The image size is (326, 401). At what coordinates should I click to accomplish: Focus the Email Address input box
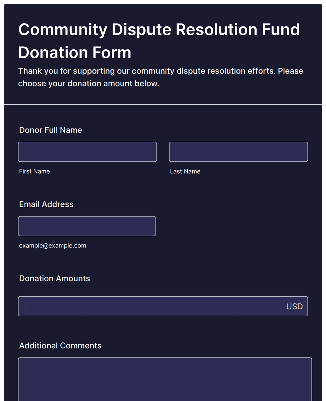[87, 226]
